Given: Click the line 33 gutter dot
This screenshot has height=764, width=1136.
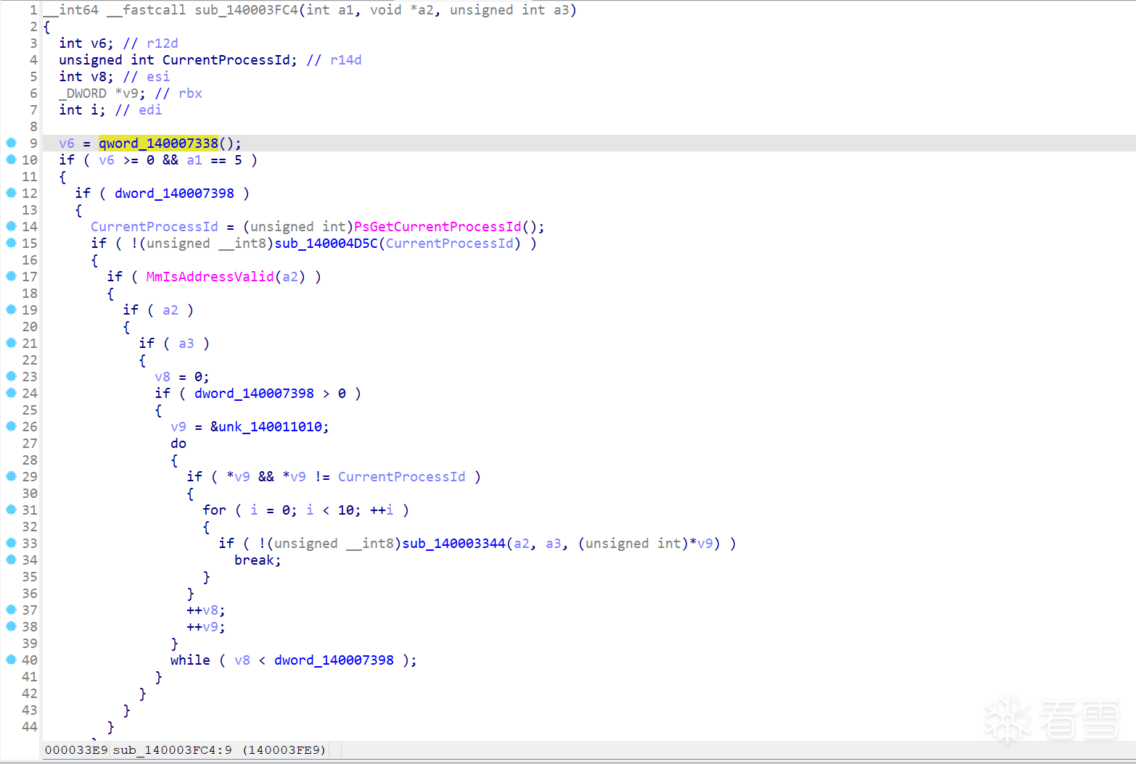Looking at the screenshot, I should pos(11,543).
